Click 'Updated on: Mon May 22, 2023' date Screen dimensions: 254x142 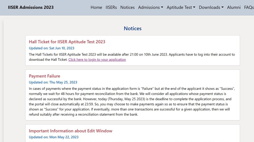coord(54,137)
